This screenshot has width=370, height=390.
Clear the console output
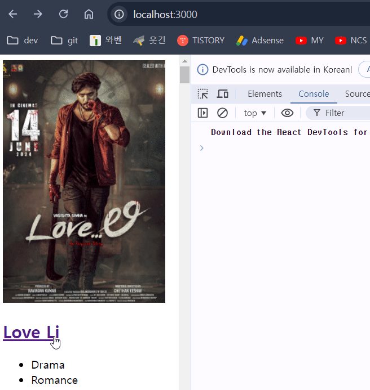point(222,113)
